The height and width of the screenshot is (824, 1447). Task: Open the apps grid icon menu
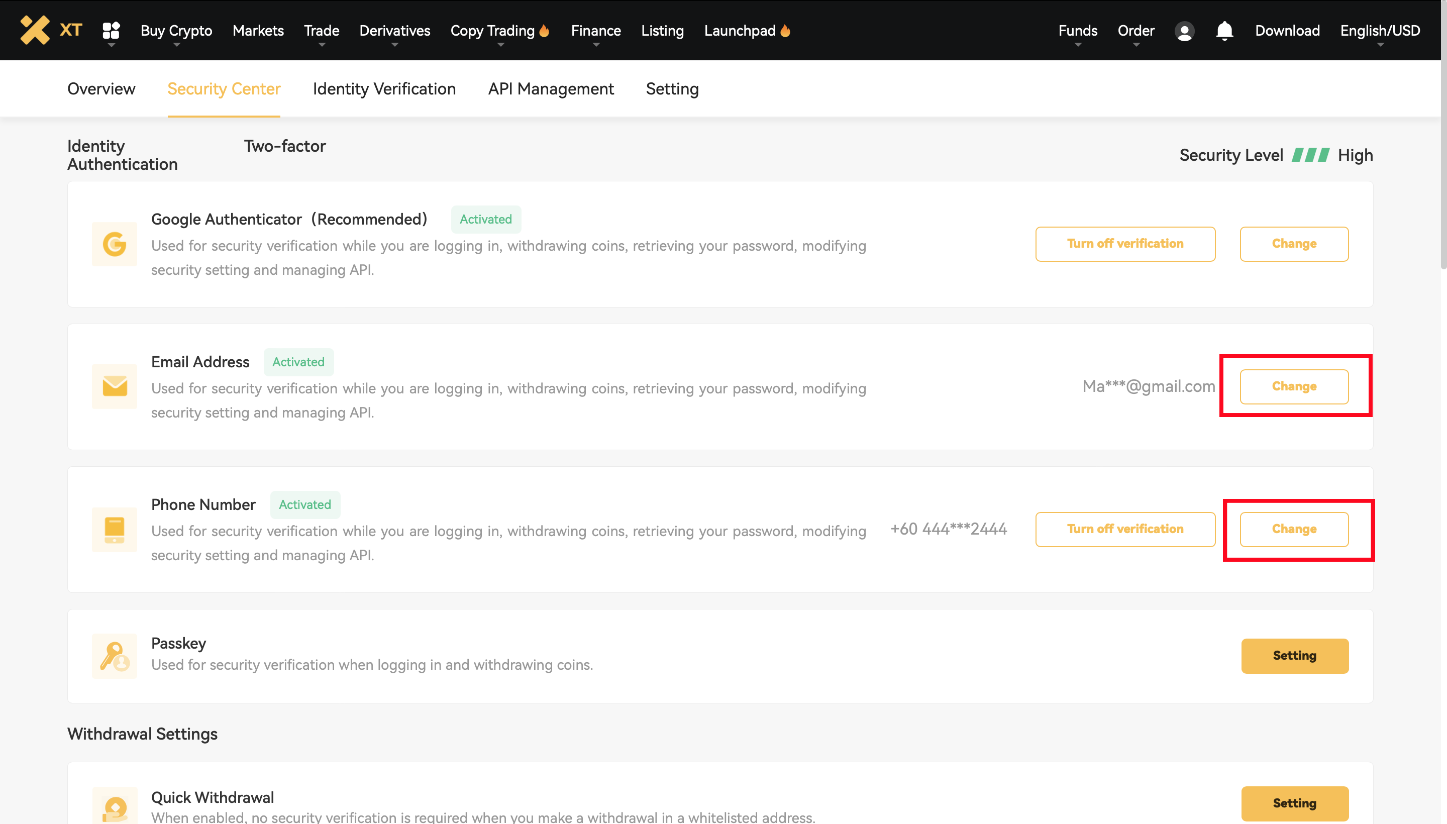[x=111, y=31]
